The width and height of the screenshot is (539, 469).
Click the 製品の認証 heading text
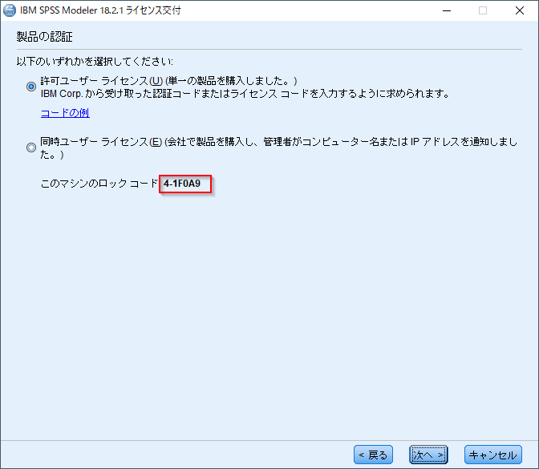(44, 37)
